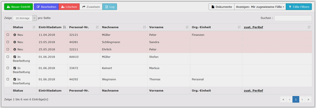
Task: Sort by Status column arrows icon
Action: pyautogui.click(x=34, y=27)
